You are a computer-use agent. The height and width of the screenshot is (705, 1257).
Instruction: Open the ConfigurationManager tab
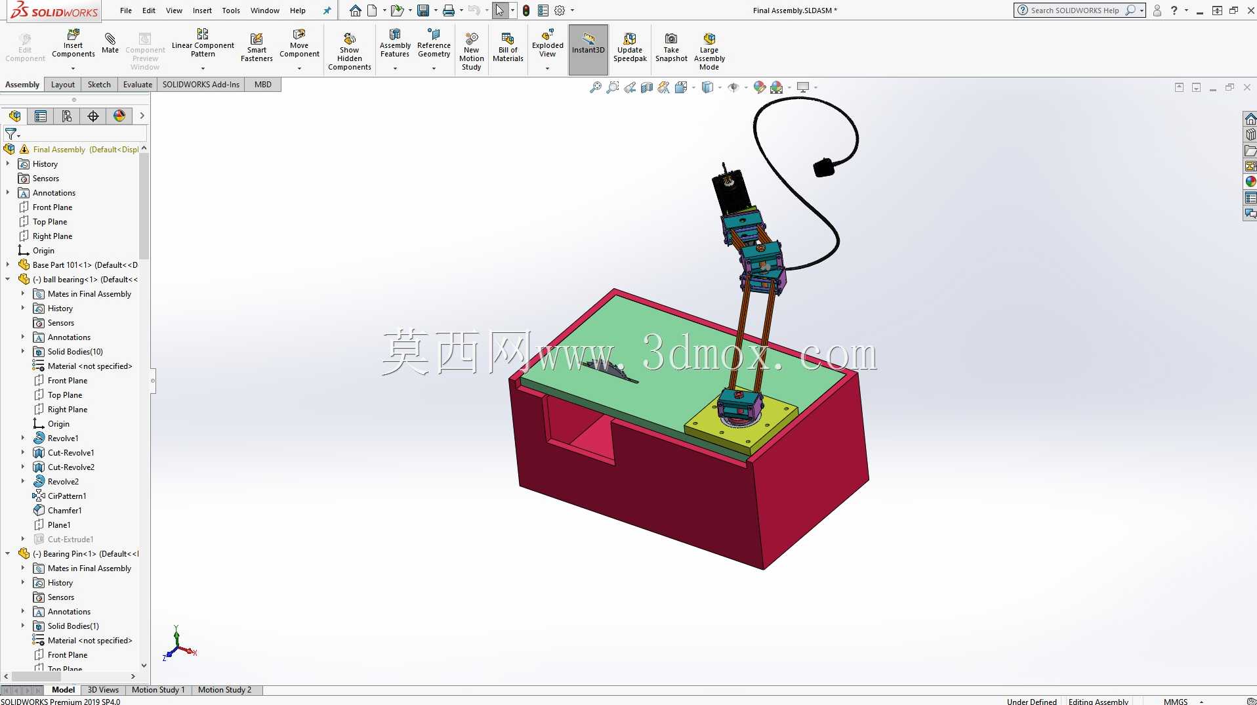click(x=67, y=116)
